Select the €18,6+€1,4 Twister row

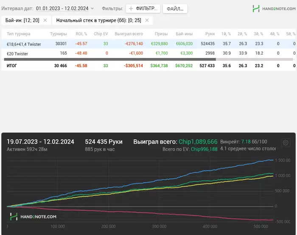click(x=148, y=44)
